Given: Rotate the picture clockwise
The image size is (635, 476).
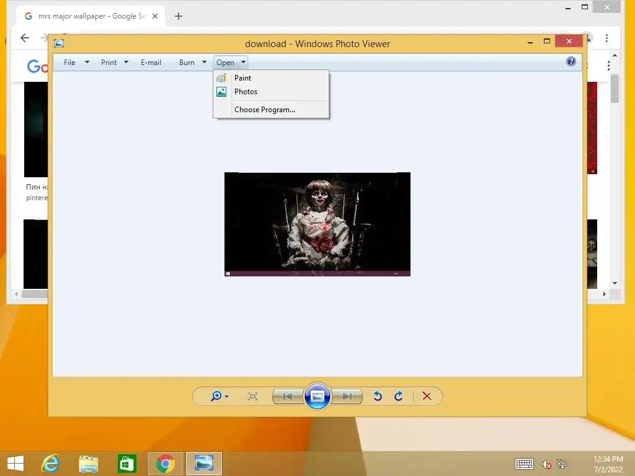Looking at the screenshot, I should (399, 396).
